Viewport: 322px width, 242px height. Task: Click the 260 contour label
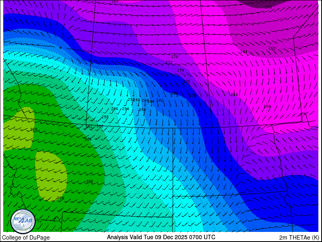(x=268, y=7)
